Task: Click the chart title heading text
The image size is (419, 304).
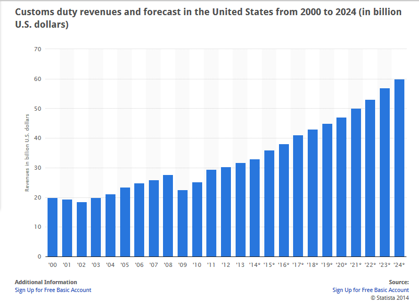Action: [x=208, y=18]
